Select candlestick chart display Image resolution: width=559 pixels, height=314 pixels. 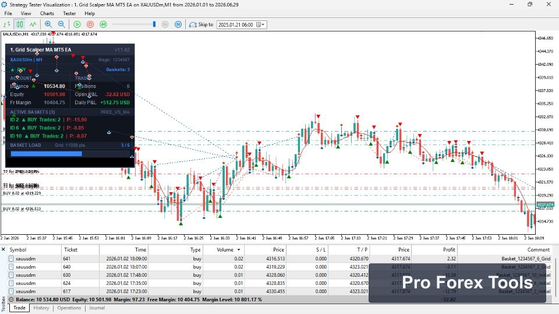[20, 24]
